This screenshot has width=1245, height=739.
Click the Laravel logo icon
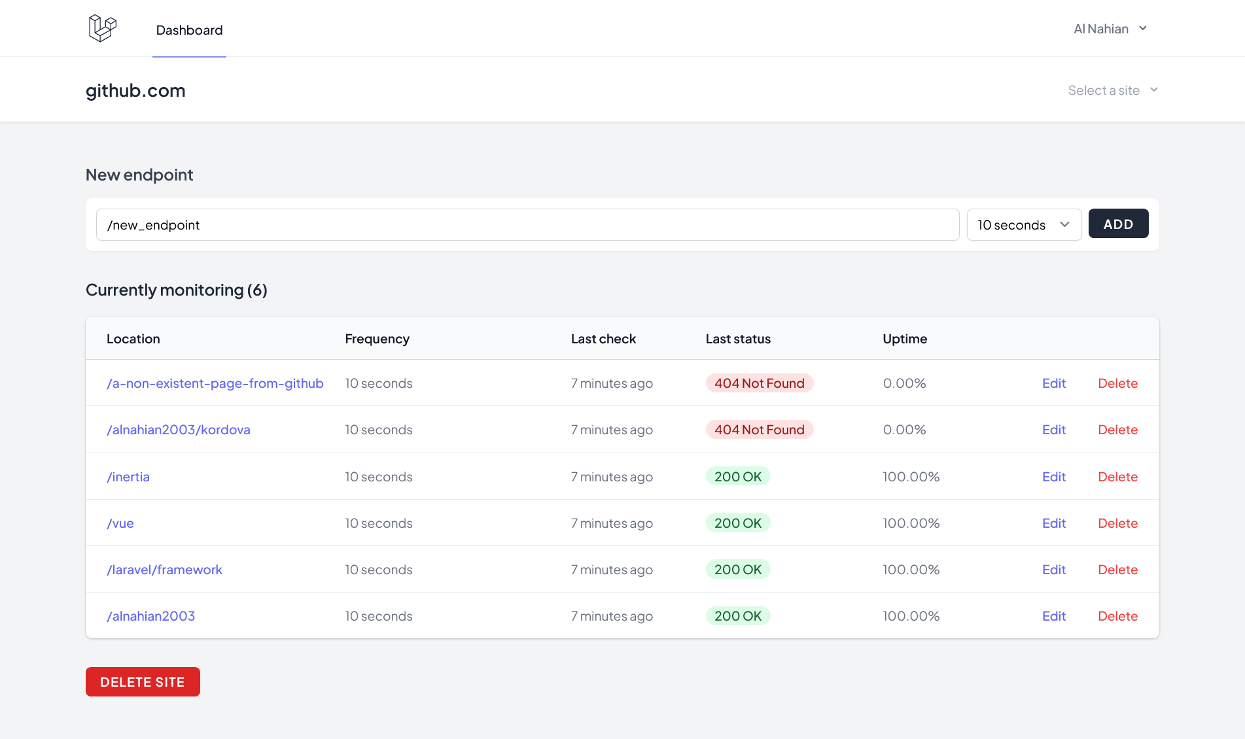pyautogui.click(x=102, y=28)
